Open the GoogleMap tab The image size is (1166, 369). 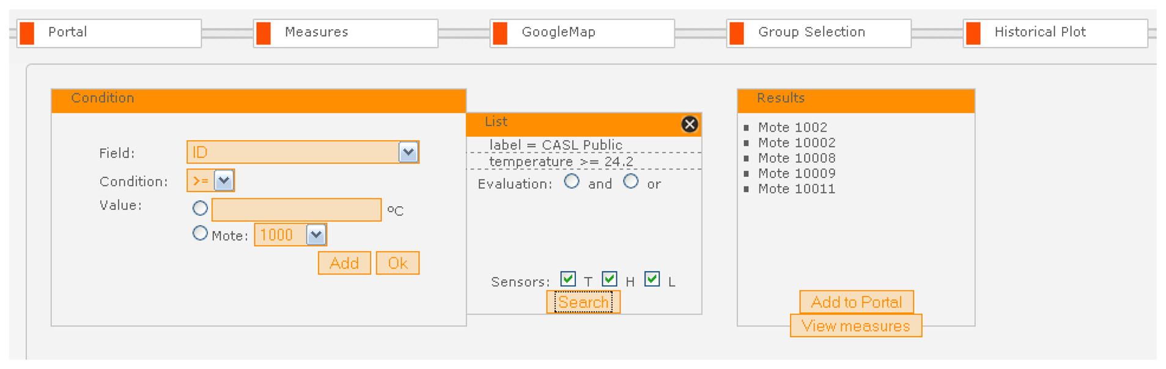tap(582, 33)
